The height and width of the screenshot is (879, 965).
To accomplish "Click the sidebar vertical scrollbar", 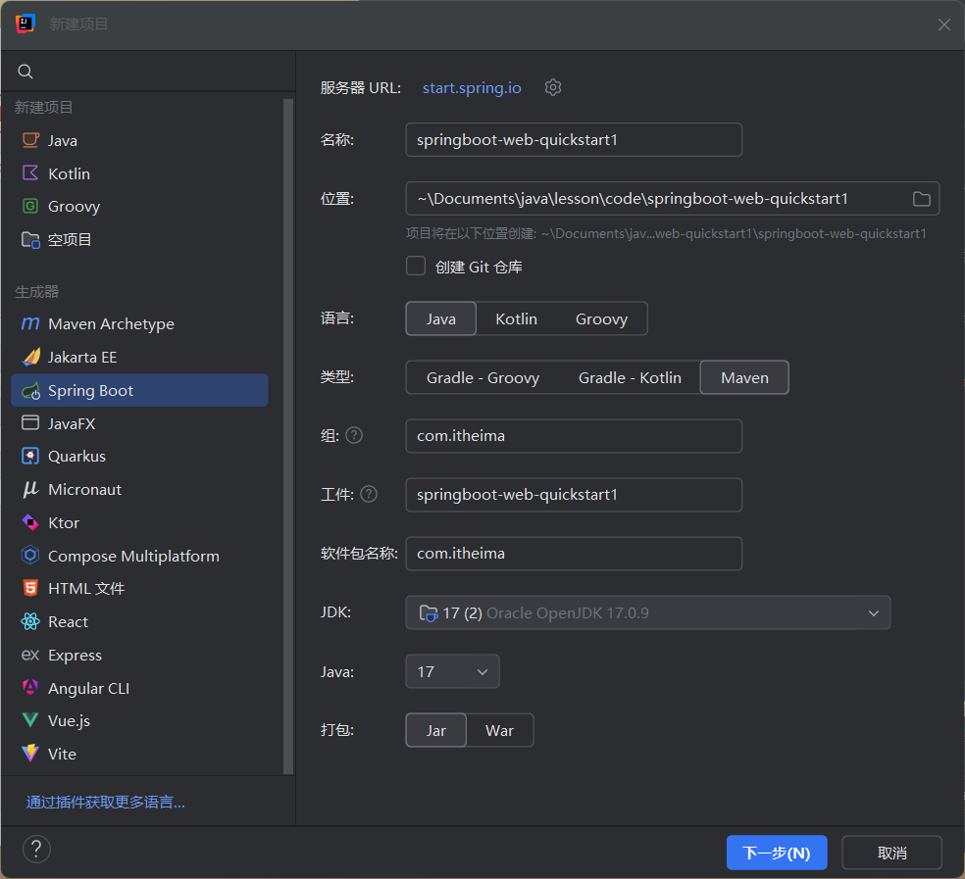I will coord(288,435).
